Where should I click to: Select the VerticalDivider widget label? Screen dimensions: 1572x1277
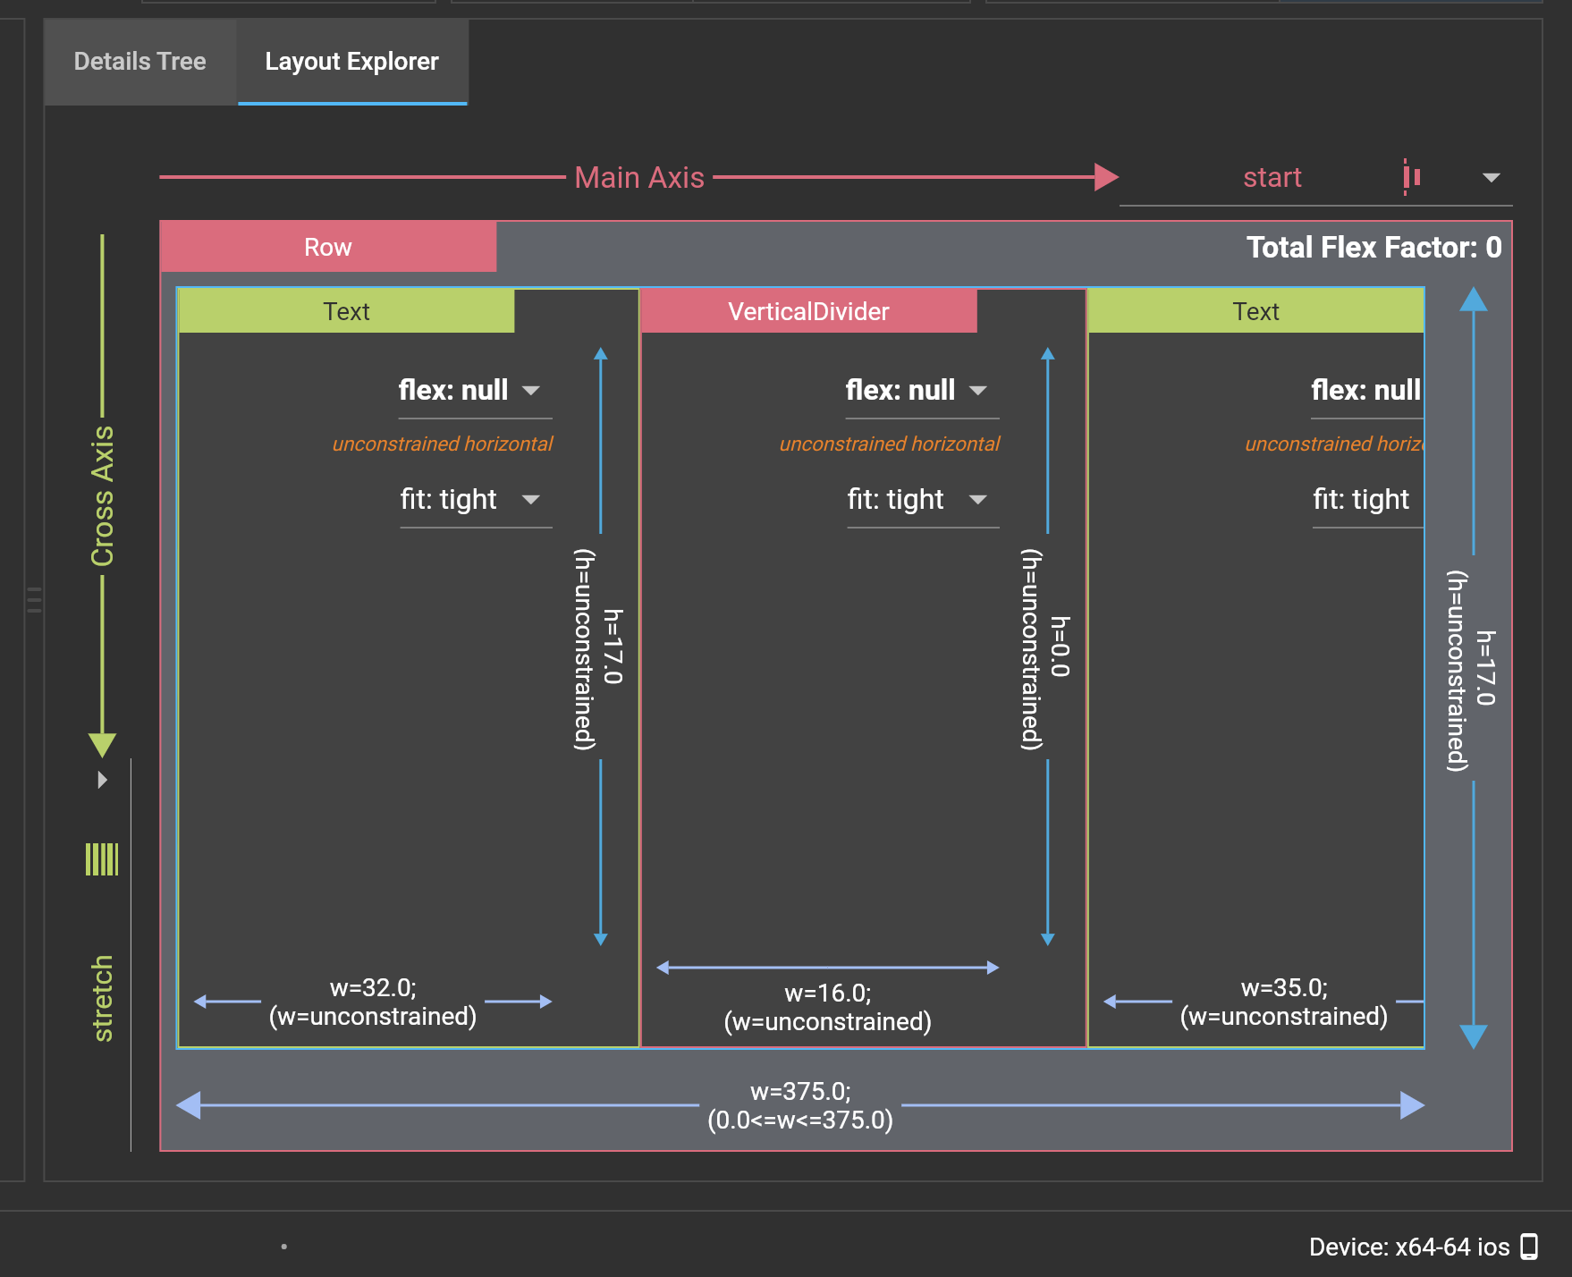[808, 311]
